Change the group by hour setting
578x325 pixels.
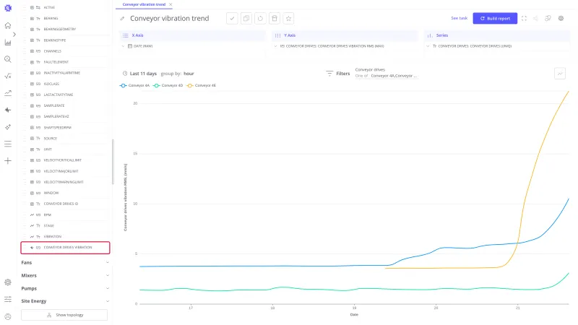tap(189, 74)
